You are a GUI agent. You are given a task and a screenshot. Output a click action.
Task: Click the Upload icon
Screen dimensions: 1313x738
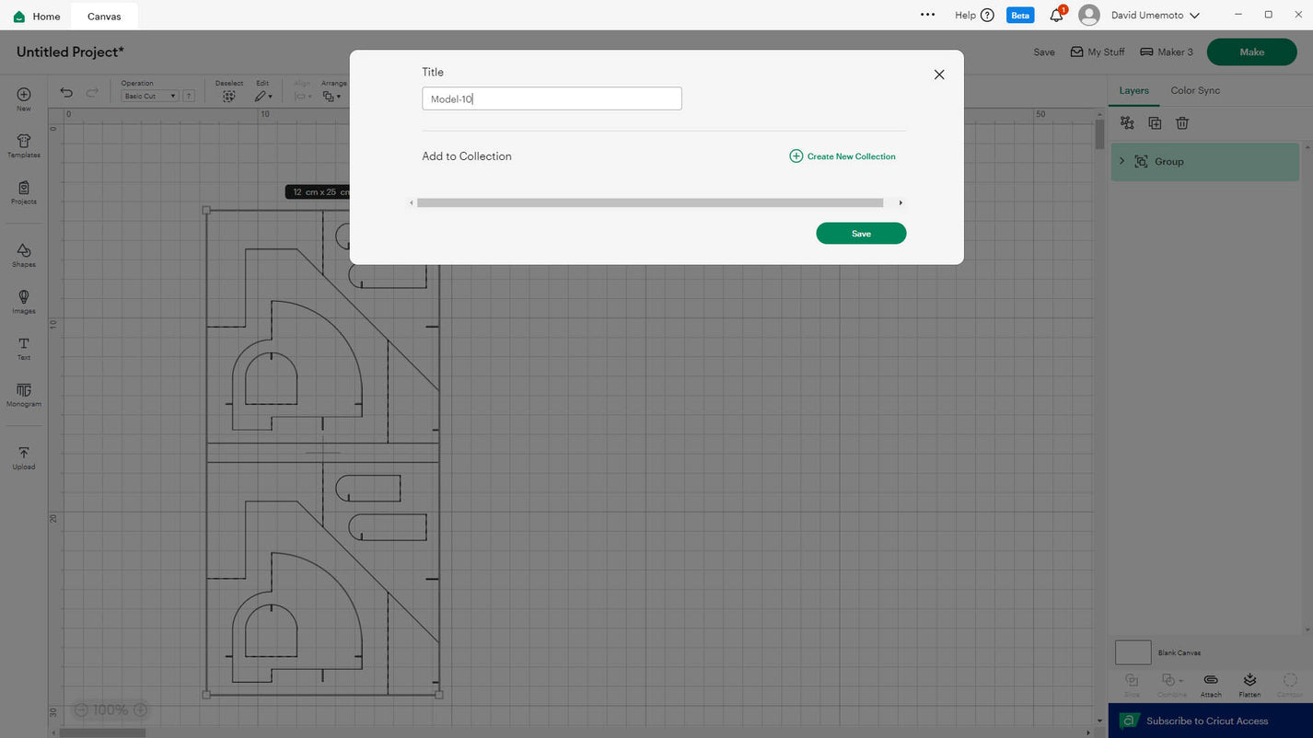[24, 457]
